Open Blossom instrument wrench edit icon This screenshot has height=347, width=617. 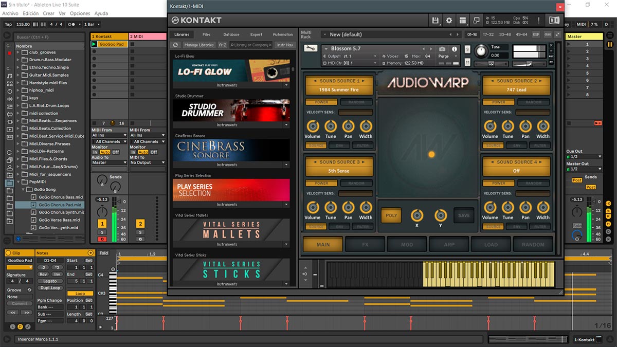311,48
